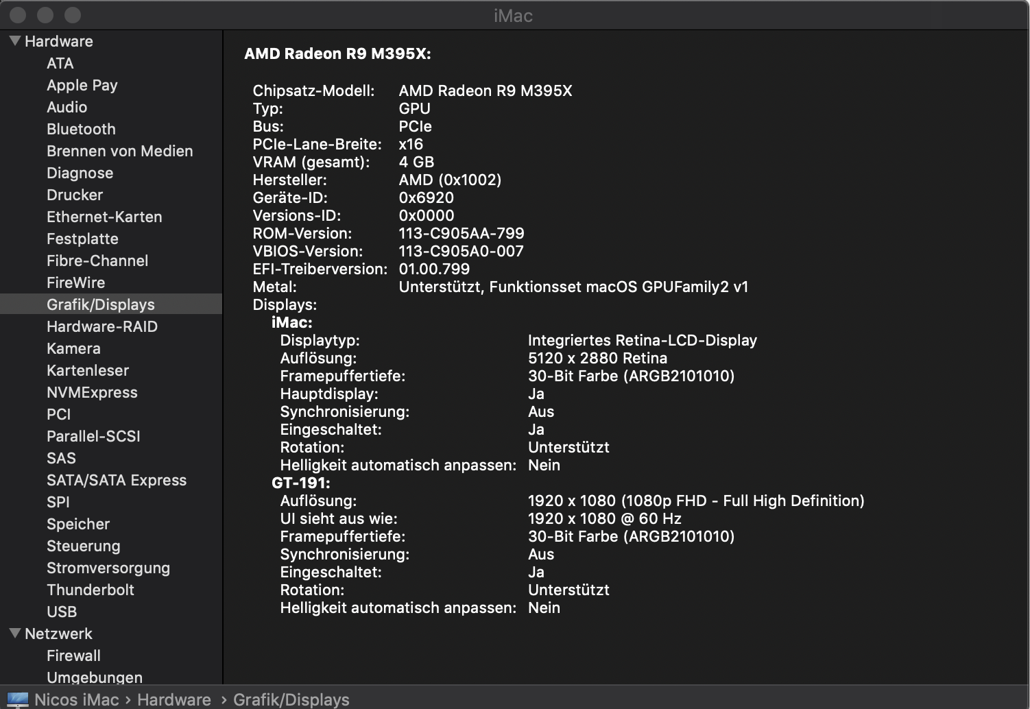The image size is (1030, 709).
Task: Click the Netzwerk category label
Action: coord(58,634)
